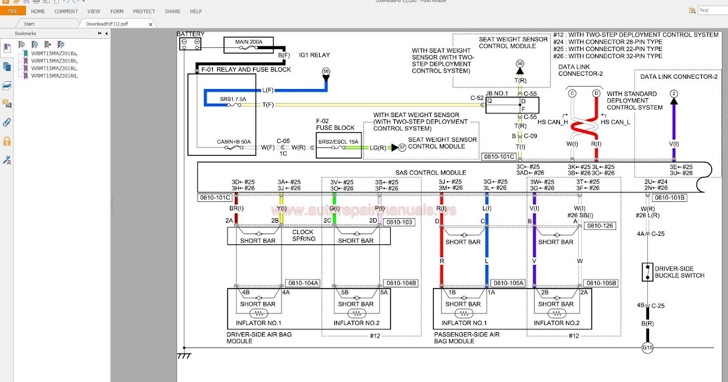Image resolution: width=728 pixels, height=382 pixels.
Task: Expand the Bookmarks panel with double-arrow
Action: pyautogui.click(x=99, y=33)
